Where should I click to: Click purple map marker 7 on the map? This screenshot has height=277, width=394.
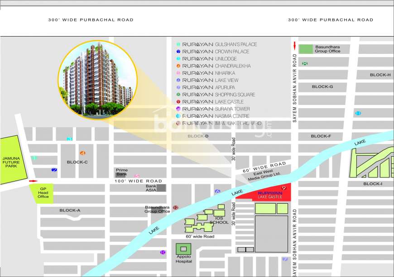point(285,259)
